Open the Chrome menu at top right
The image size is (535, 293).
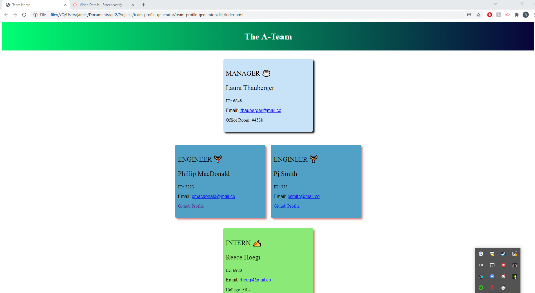point(533,15)
